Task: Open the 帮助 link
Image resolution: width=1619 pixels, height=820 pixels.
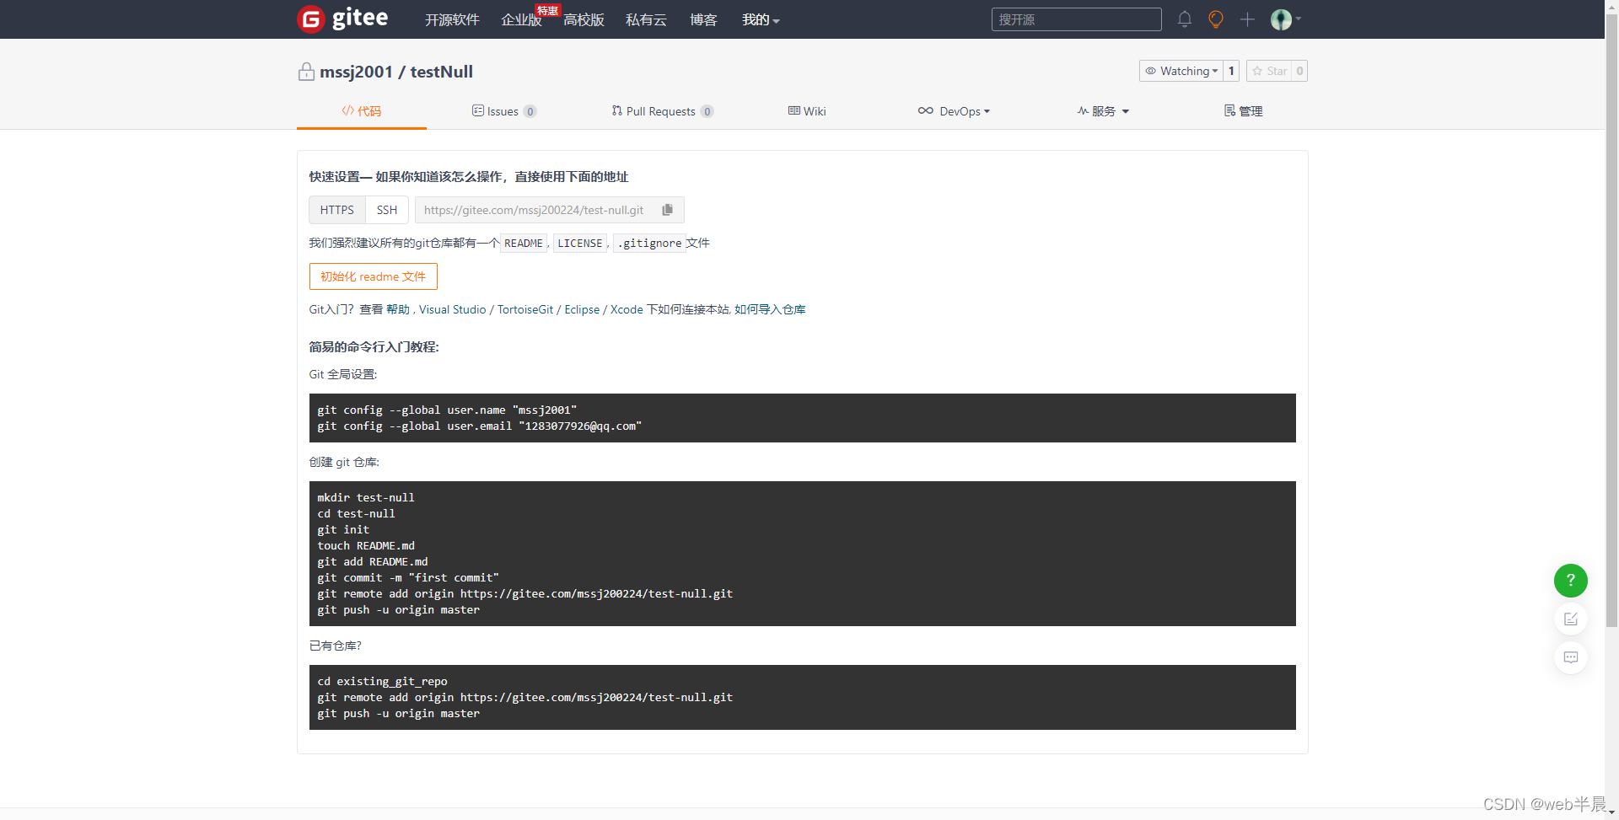Action: 398,309
